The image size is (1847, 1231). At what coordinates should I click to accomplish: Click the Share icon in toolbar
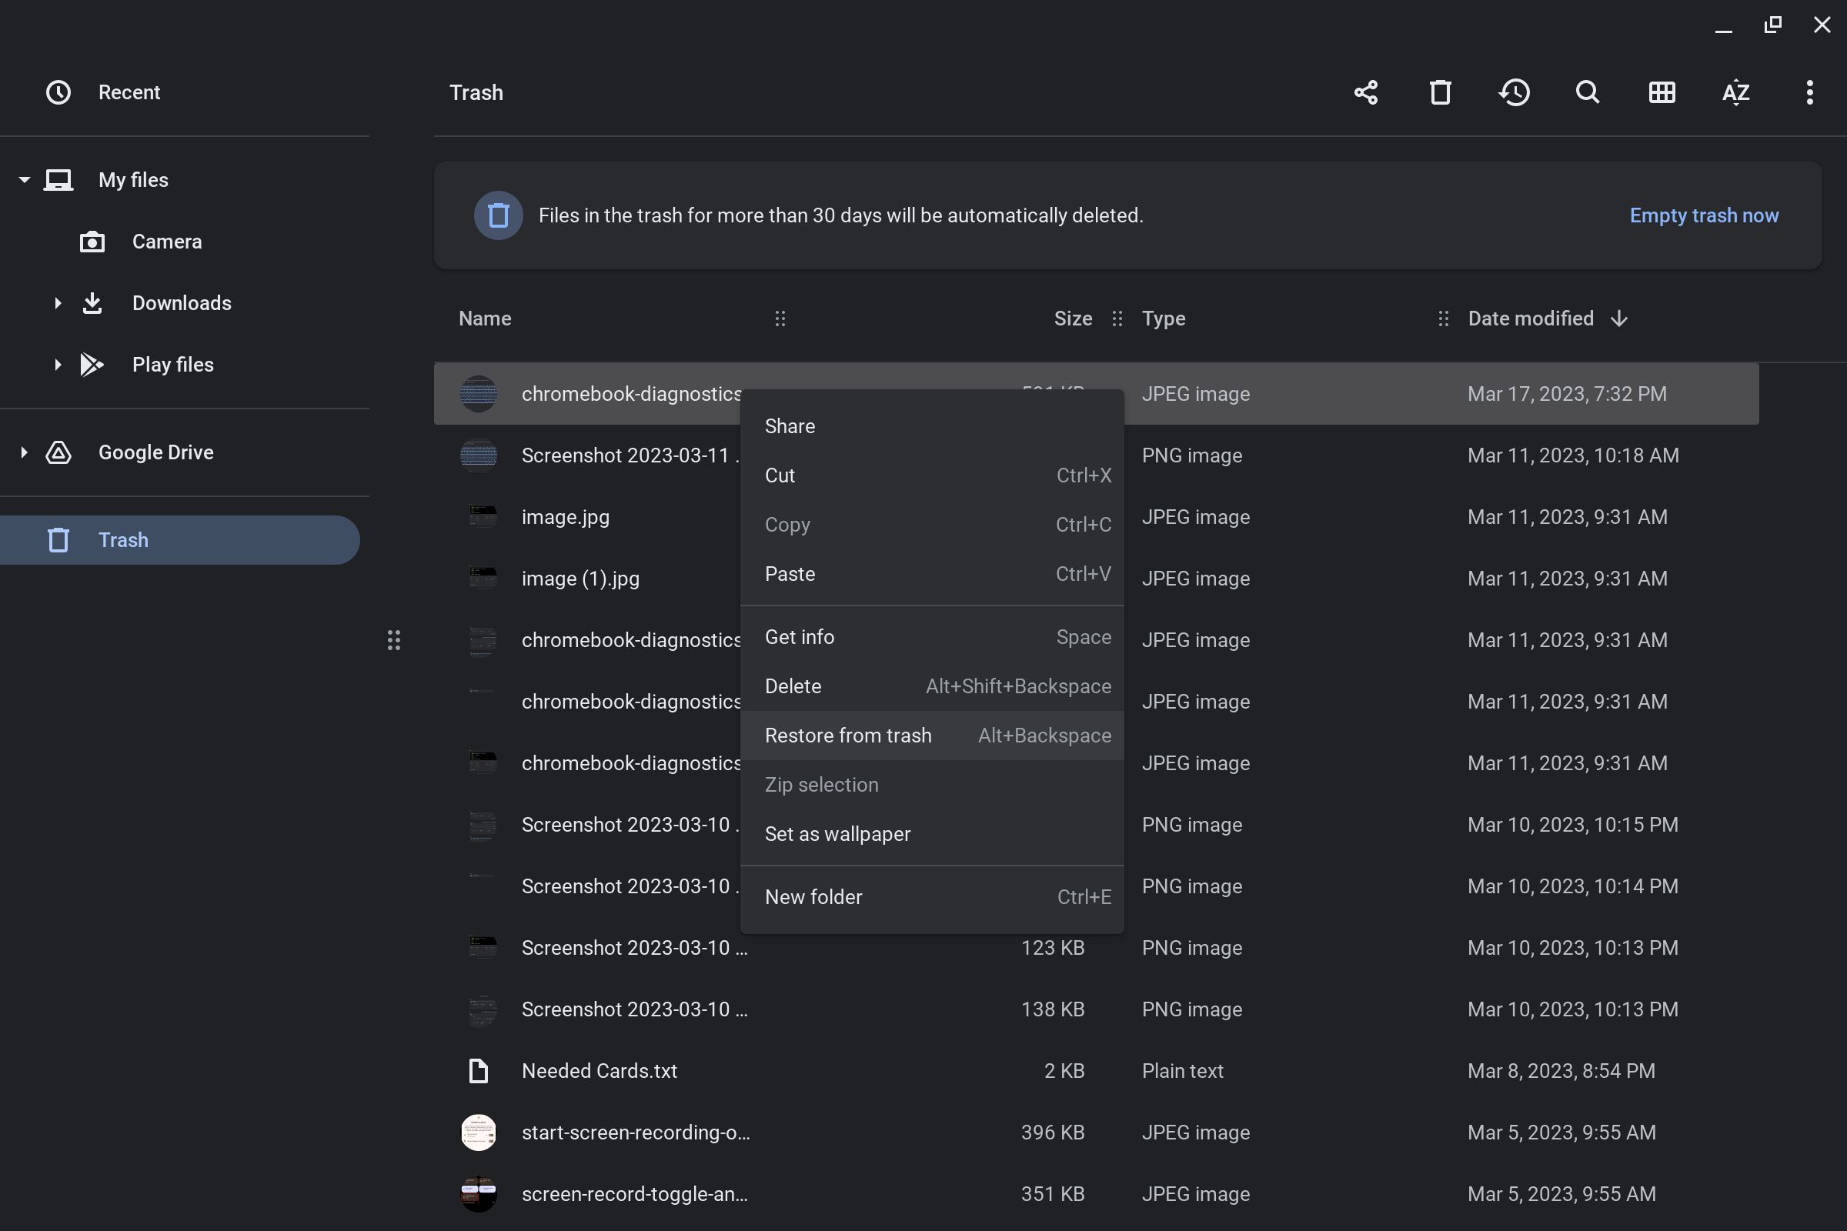coord(1364,91)
